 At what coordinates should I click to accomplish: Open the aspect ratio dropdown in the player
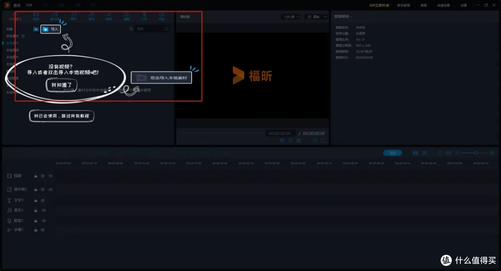pos(317,17)
